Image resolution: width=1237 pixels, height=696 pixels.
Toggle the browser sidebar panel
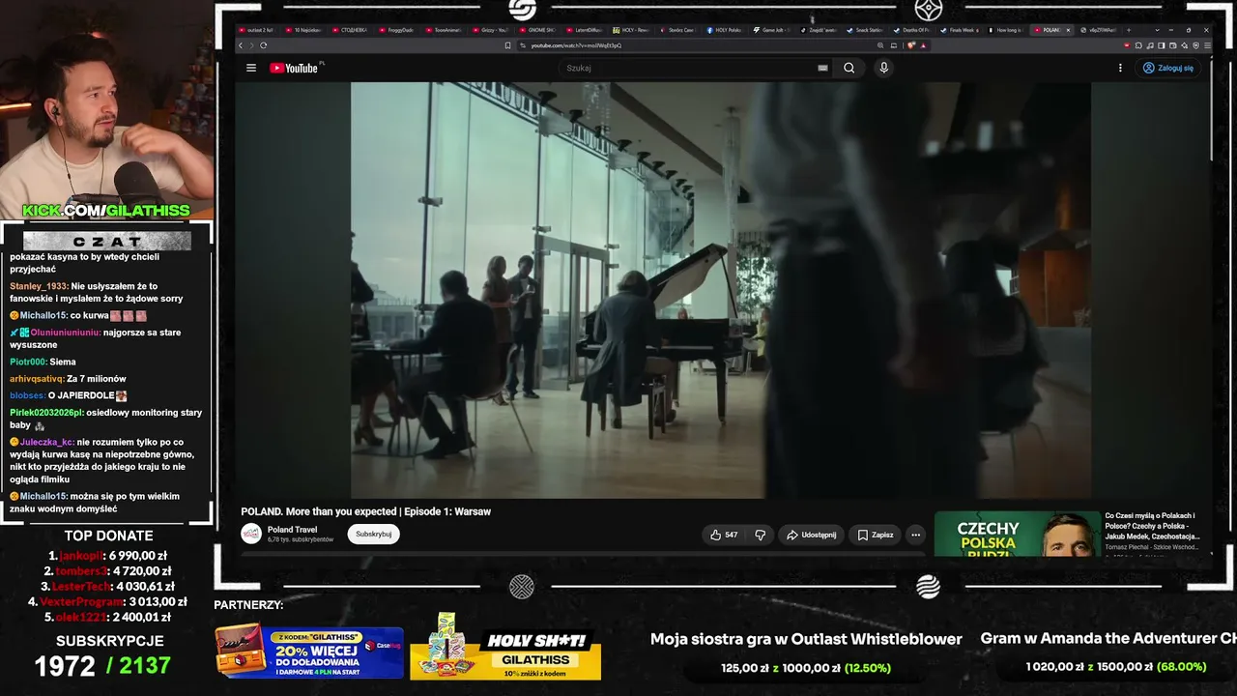pyautogui.click(x=1162, y=45)
